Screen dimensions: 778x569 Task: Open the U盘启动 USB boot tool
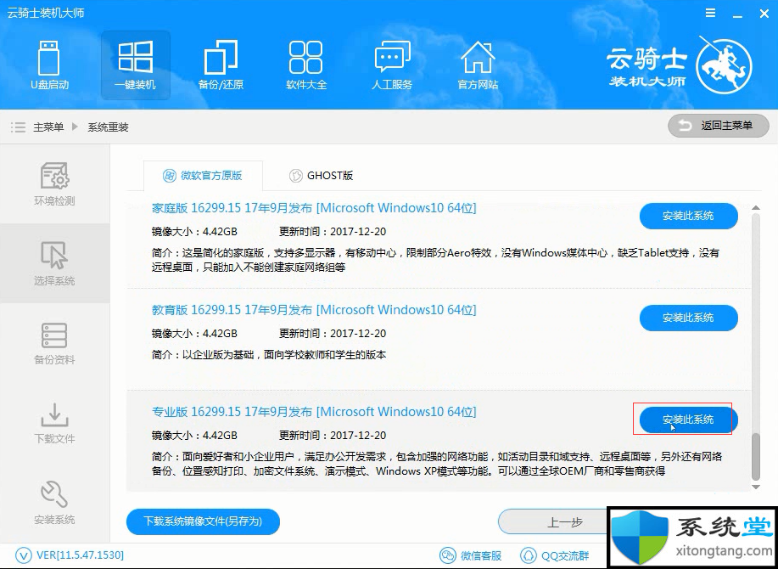click(49, 65)
